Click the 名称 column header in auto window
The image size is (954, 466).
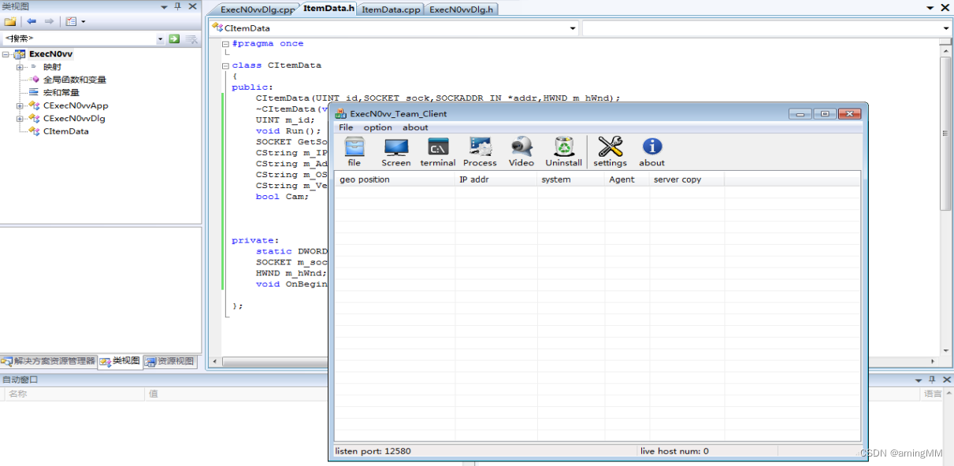pyautogui.click(x=73, y=394)
